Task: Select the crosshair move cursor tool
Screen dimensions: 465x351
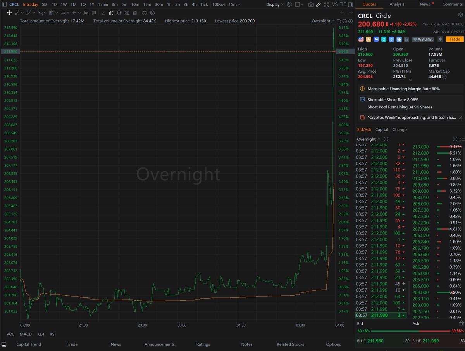Action: (9, 13)
